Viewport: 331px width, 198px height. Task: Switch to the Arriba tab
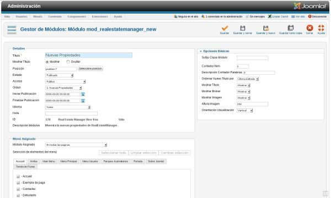tap(34, 161)
